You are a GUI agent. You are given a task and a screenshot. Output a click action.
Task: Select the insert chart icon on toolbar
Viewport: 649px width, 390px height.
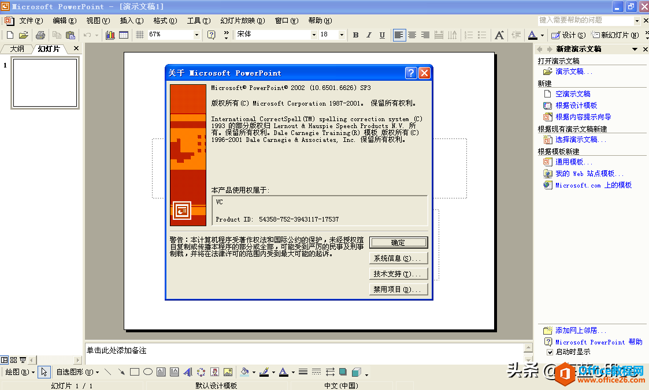coord(110,35)
